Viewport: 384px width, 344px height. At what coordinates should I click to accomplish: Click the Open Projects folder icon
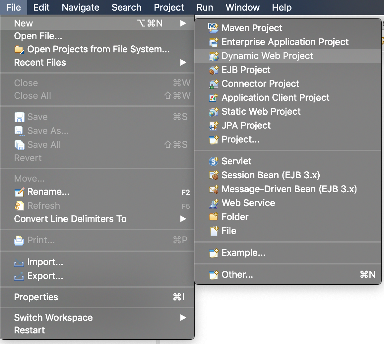[19, 49]
